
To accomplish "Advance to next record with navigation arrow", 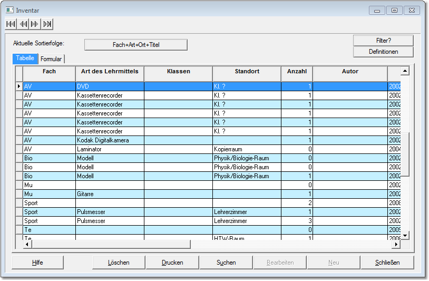I will [35, 24].
